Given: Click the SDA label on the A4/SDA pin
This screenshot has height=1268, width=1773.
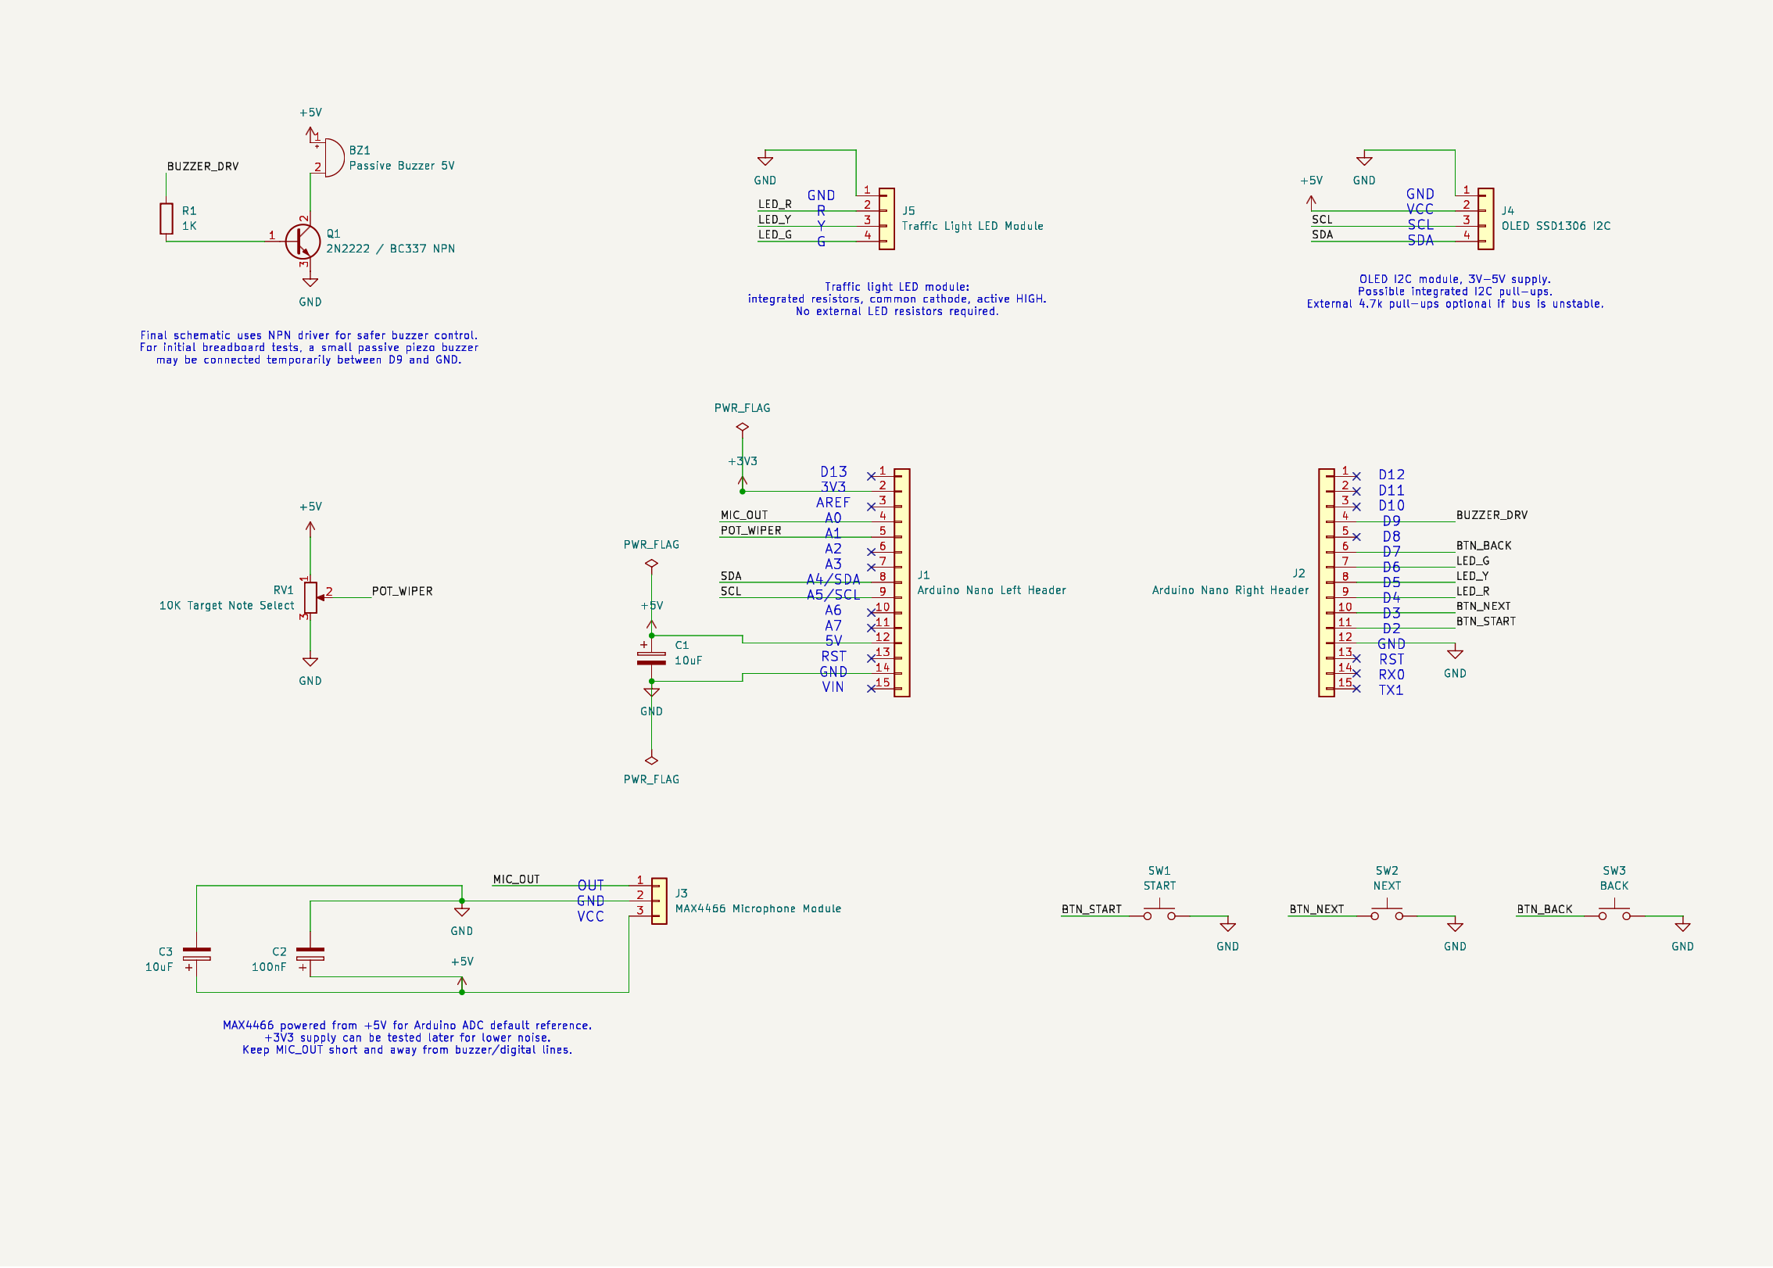Looking at the screenshot, I should point(731,576).
